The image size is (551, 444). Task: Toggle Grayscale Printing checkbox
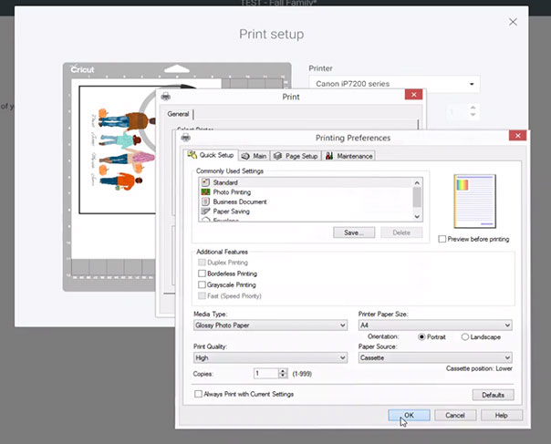click(x=202, y=284)
